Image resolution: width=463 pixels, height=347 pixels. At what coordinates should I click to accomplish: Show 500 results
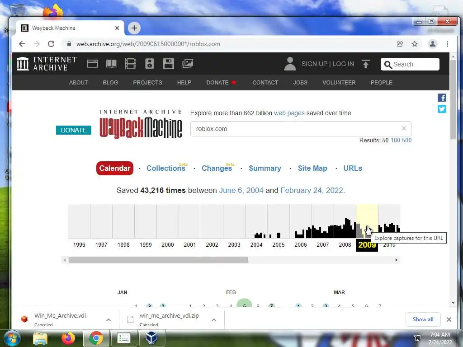[x=406, y=140]
